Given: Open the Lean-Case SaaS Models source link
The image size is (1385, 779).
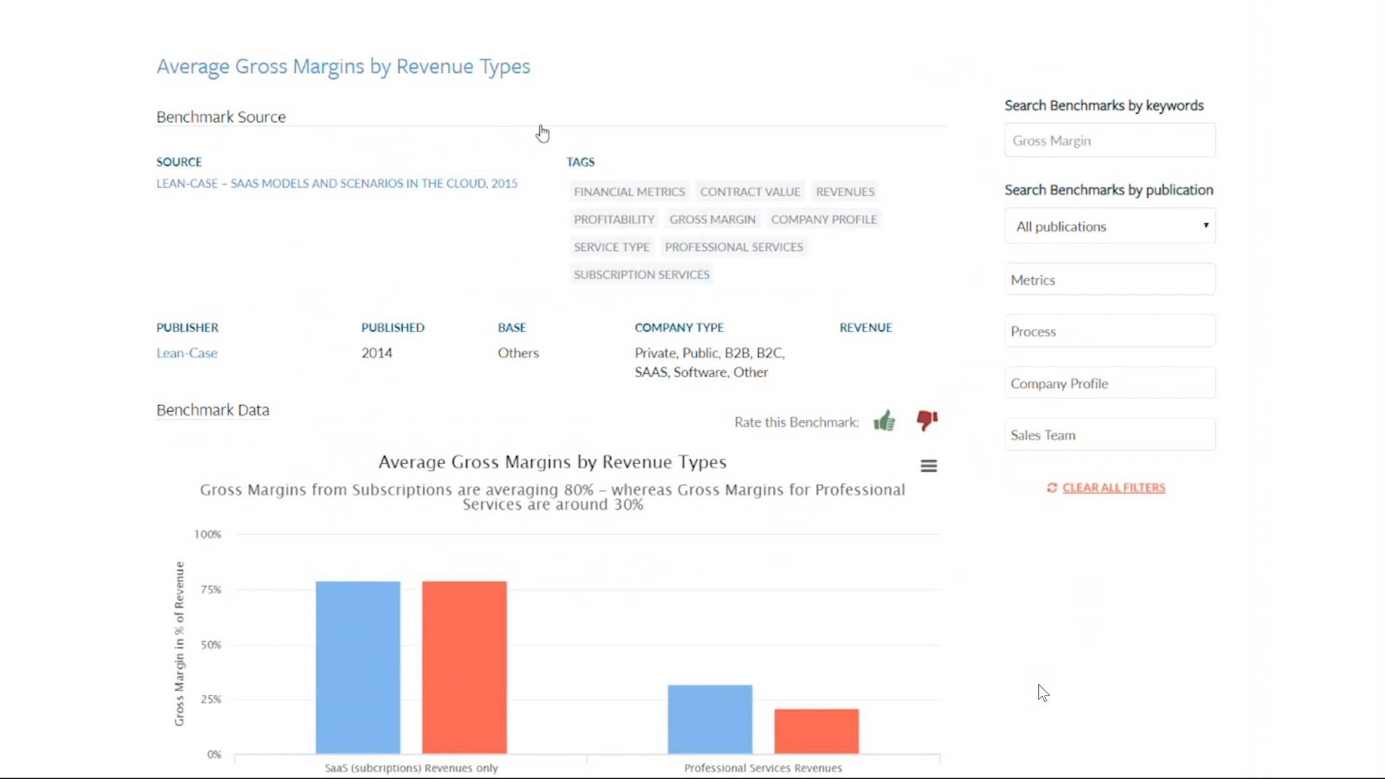Looking at the screenshot, I should 337,184.
